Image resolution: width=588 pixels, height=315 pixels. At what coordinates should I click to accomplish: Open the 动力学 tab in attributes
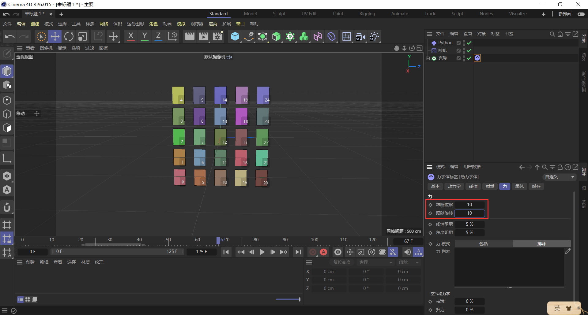(x=454, y=186)
